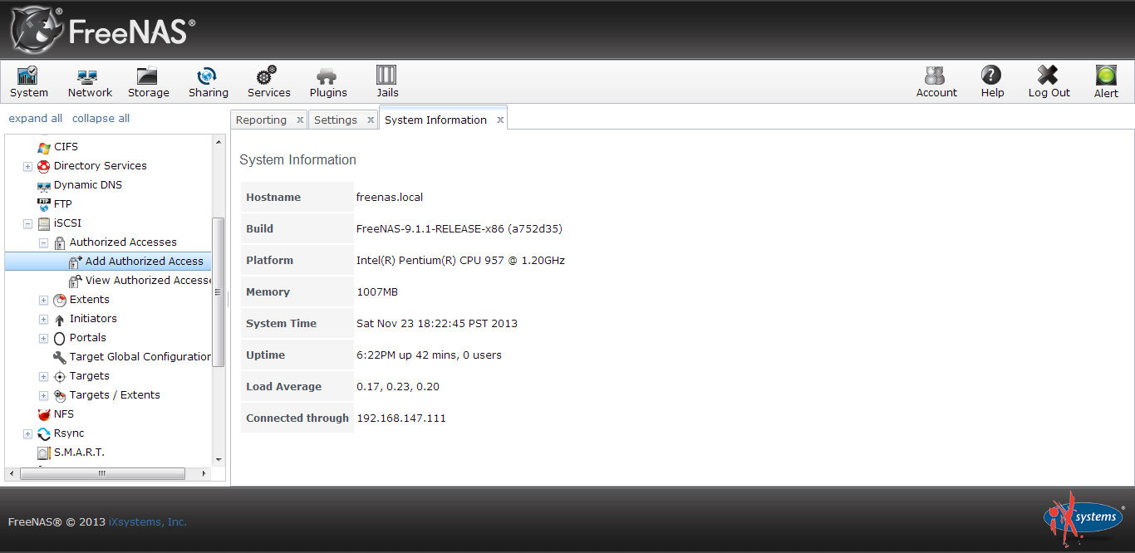This screenshot has height=553, width=1135.
Task: Click the NFS daemon icon
Action: (44, 414)
